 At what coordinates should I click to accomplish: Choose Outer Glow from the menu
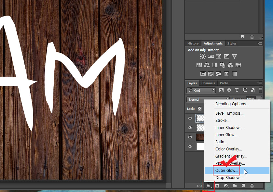coord(227,170)
